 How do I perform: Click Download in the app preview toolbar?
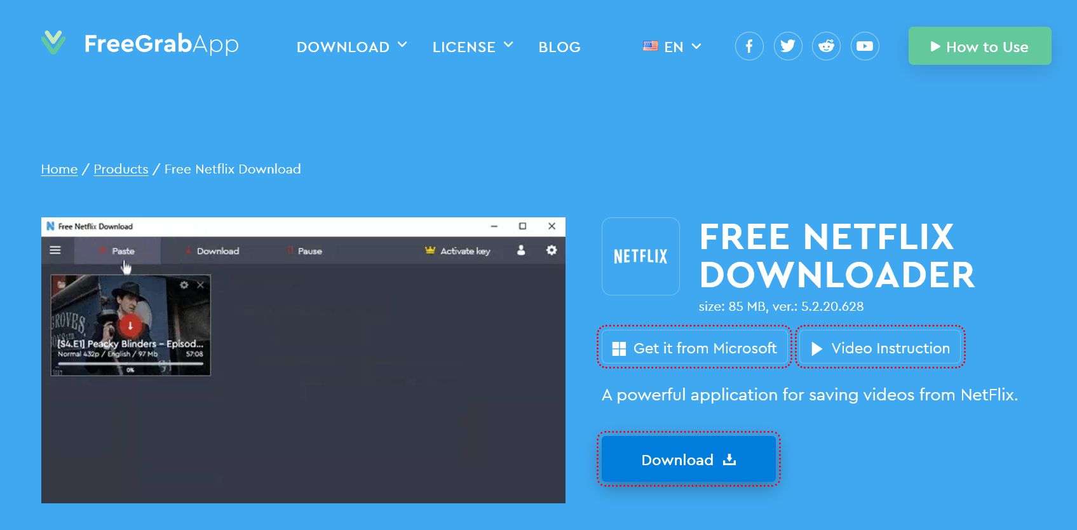[212, 251]
